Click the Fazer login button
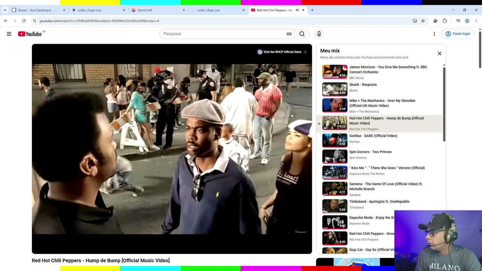The image size is (482, 271). [x=458, y=34]
